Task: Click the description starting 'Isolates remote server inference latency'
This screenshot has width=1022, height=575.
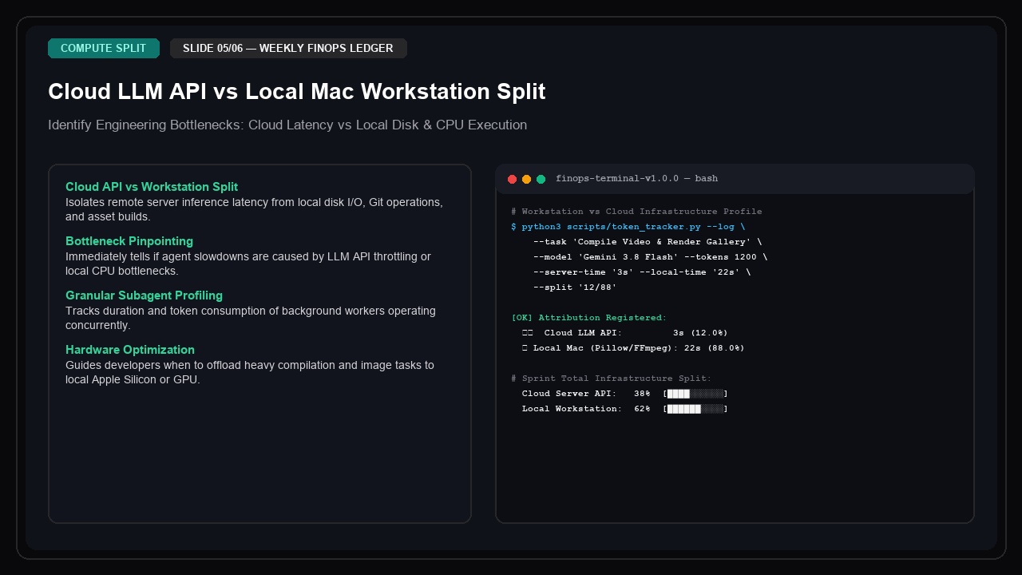Action: pyautogui.click(x=254, y=209)
